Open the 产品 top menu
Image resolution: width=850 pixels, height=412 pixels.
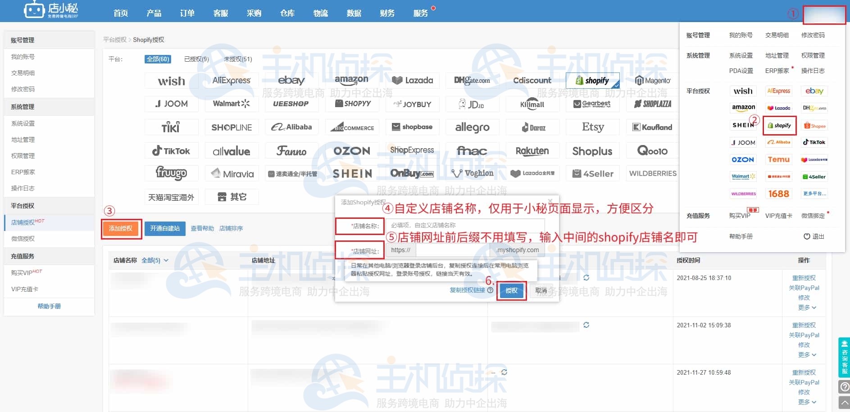[x=154, y=13]
